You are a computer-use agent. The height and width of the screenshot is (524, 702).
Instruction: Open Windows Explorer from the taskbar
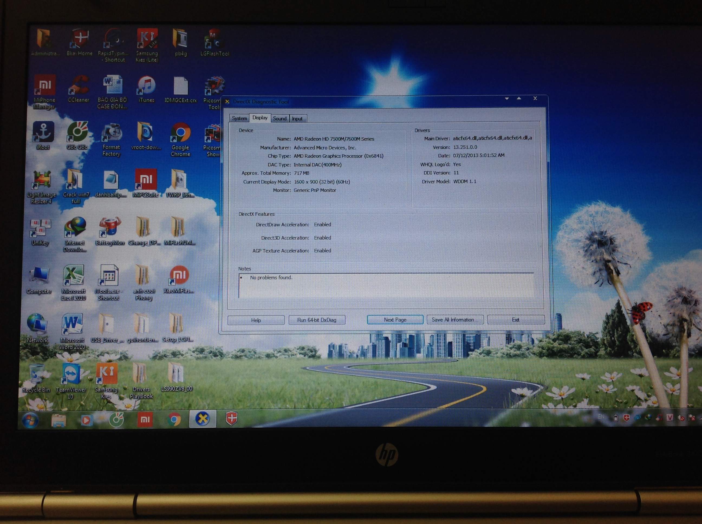[x=59, y=420]
